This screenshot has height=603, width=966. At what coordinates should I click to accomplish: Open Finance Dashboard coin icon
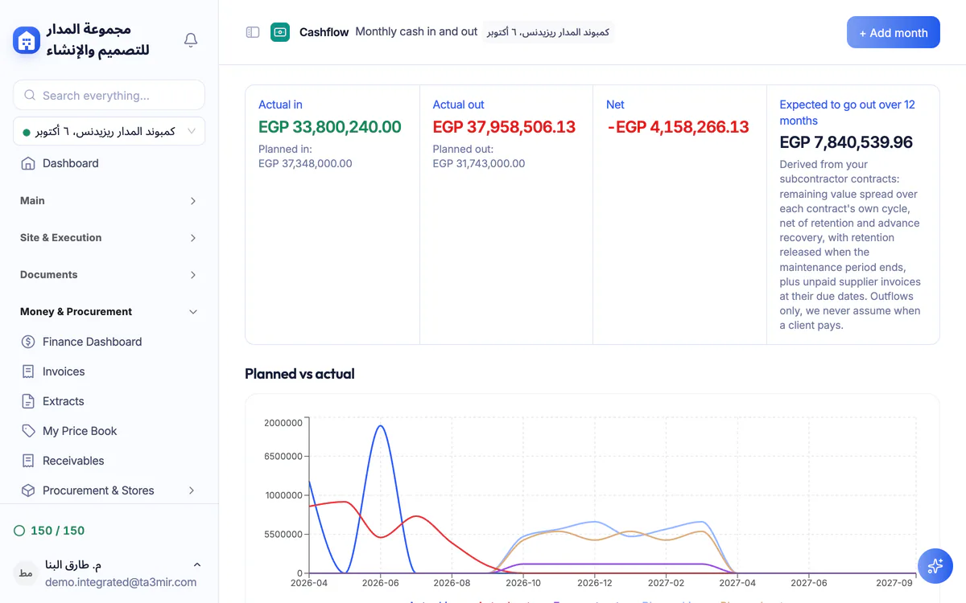pos(28,342)
